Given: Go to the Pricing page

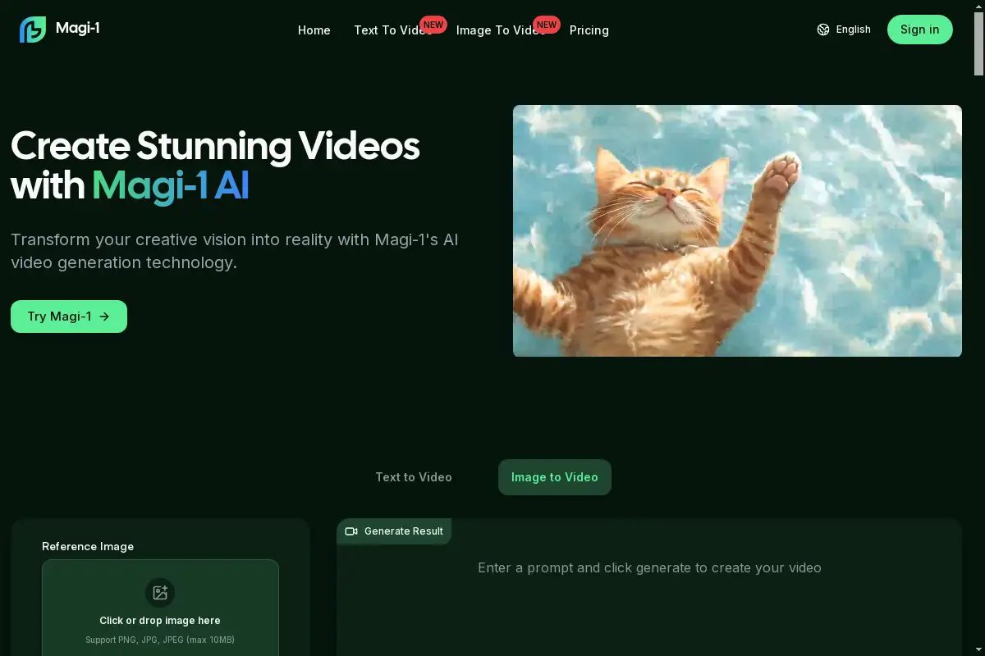Looking at the screenshot, I should [589, 30].
